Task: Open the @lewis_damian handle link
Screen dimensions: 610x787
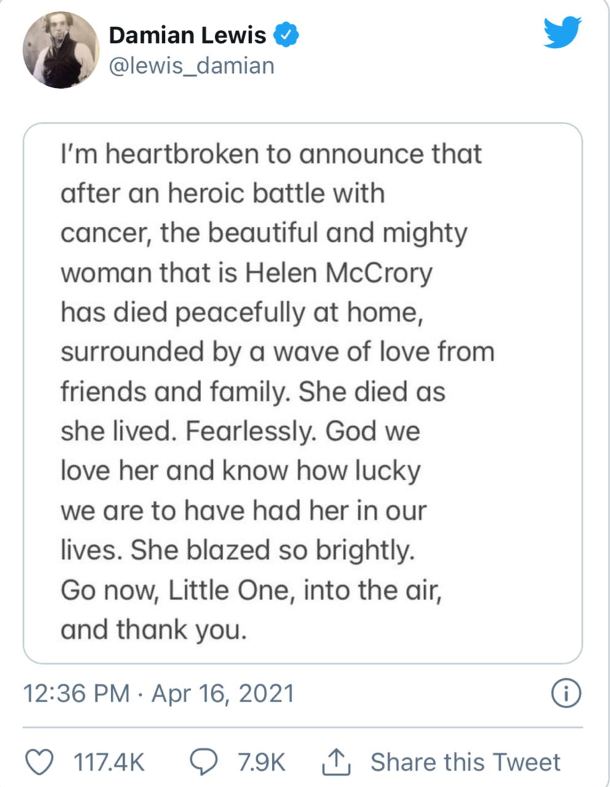Action: click(191, 66)
